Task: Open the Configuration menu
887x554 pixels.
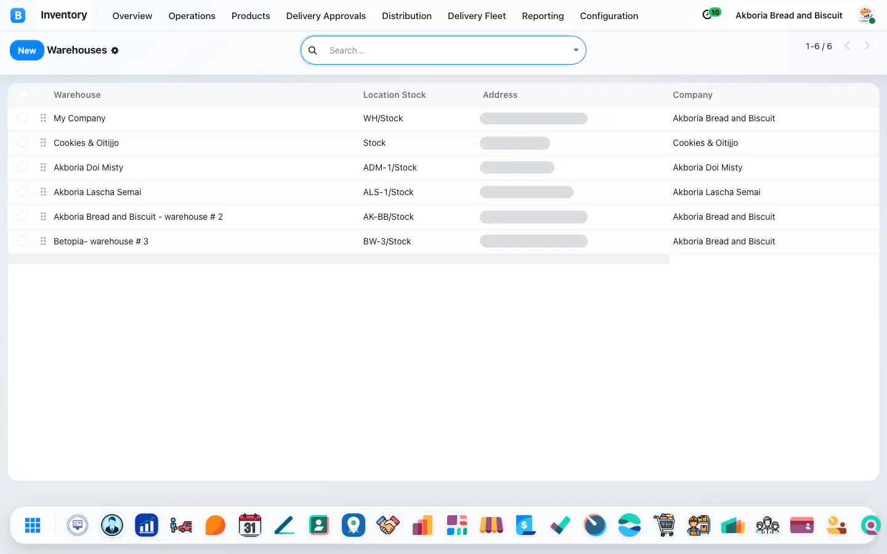Action: click(609, 16)
